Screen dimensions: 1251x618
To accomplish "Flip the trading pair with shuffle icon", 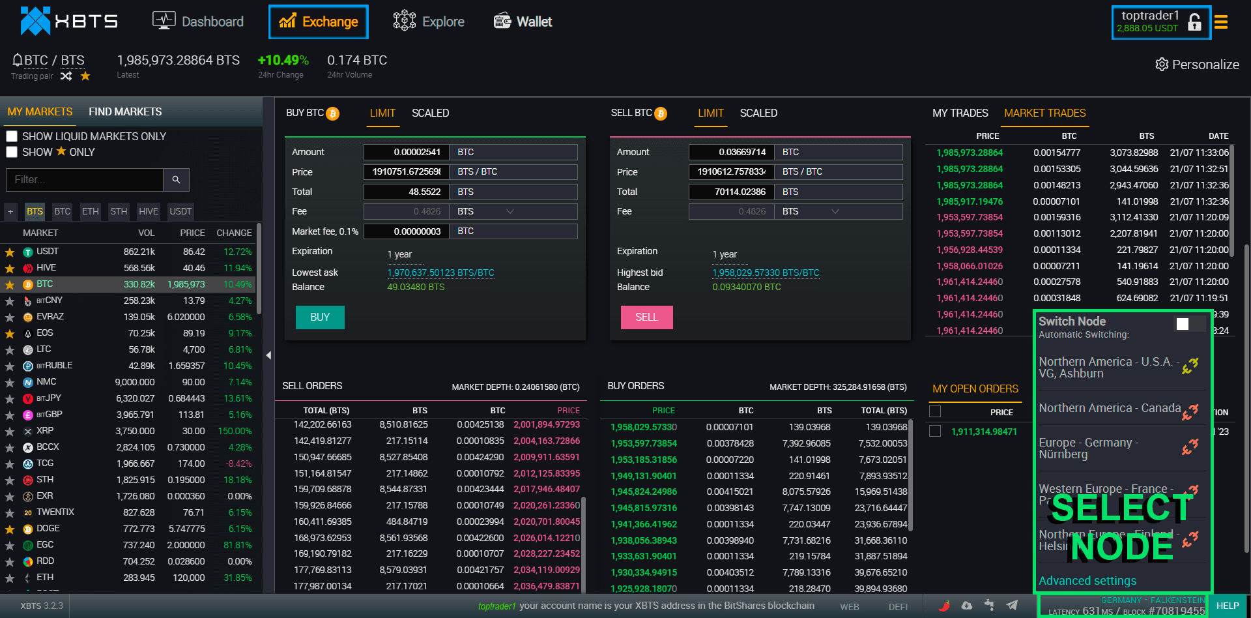I will [x=66, y=76].
